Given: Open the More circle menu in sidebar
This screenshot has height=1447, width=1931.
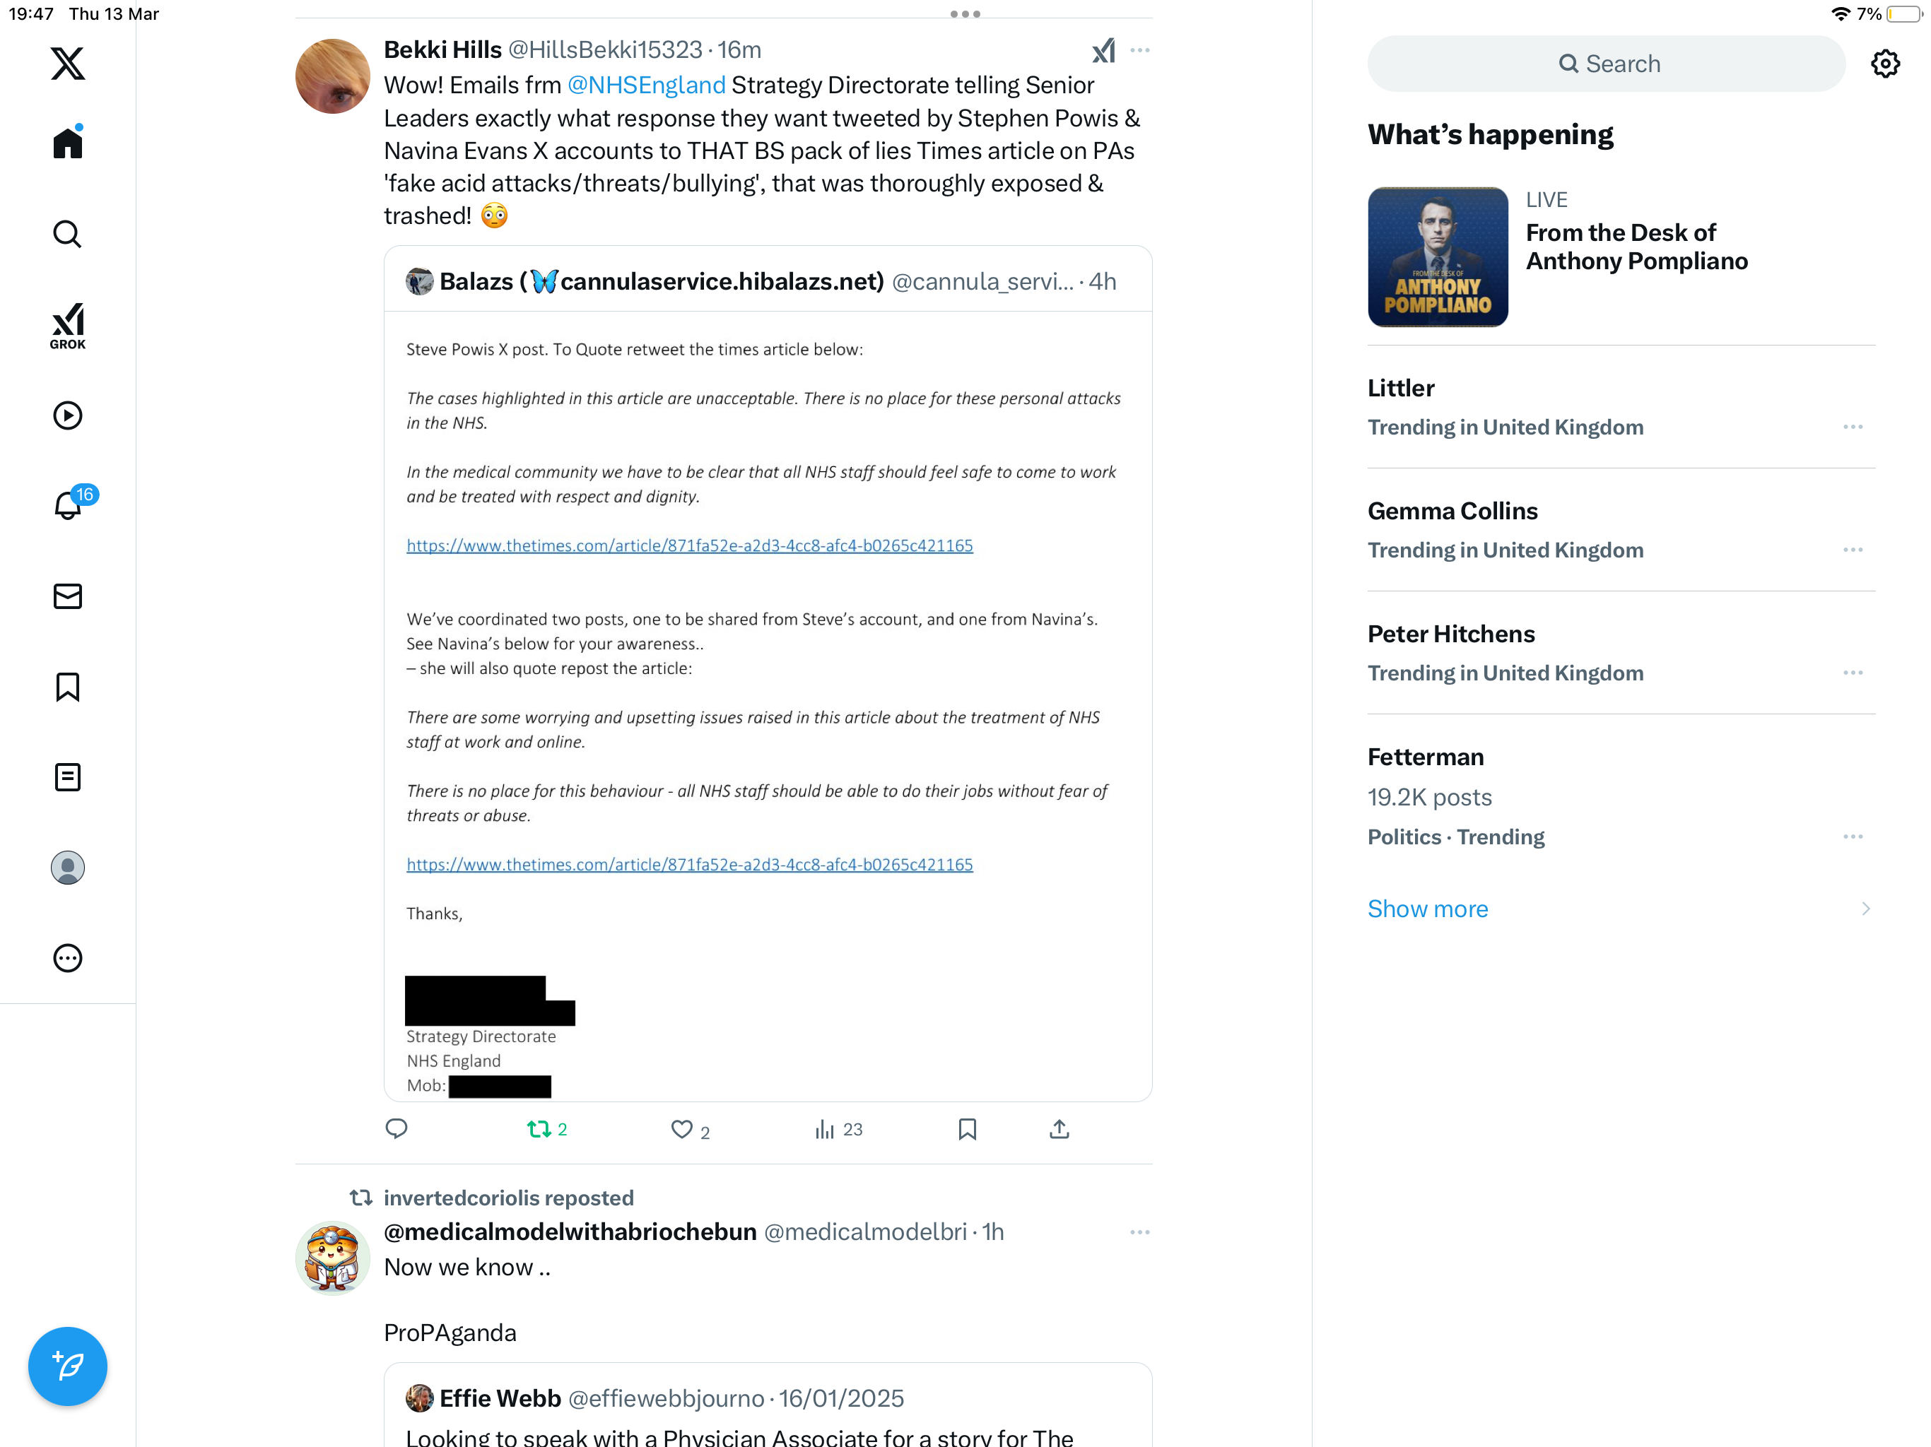Looking at the screenshot, I should (x=67, y=958).
